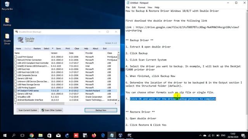Check USB Composite Device driver
This screenshot has height=139, width=248.
(15, 75)
